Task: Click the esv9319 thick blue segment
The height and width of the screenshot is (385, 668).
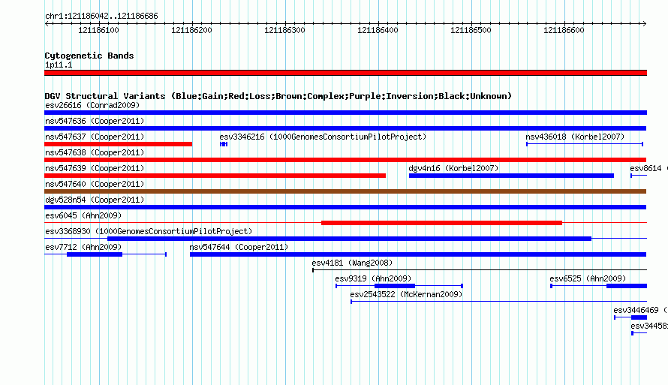Action: point(395,286)
